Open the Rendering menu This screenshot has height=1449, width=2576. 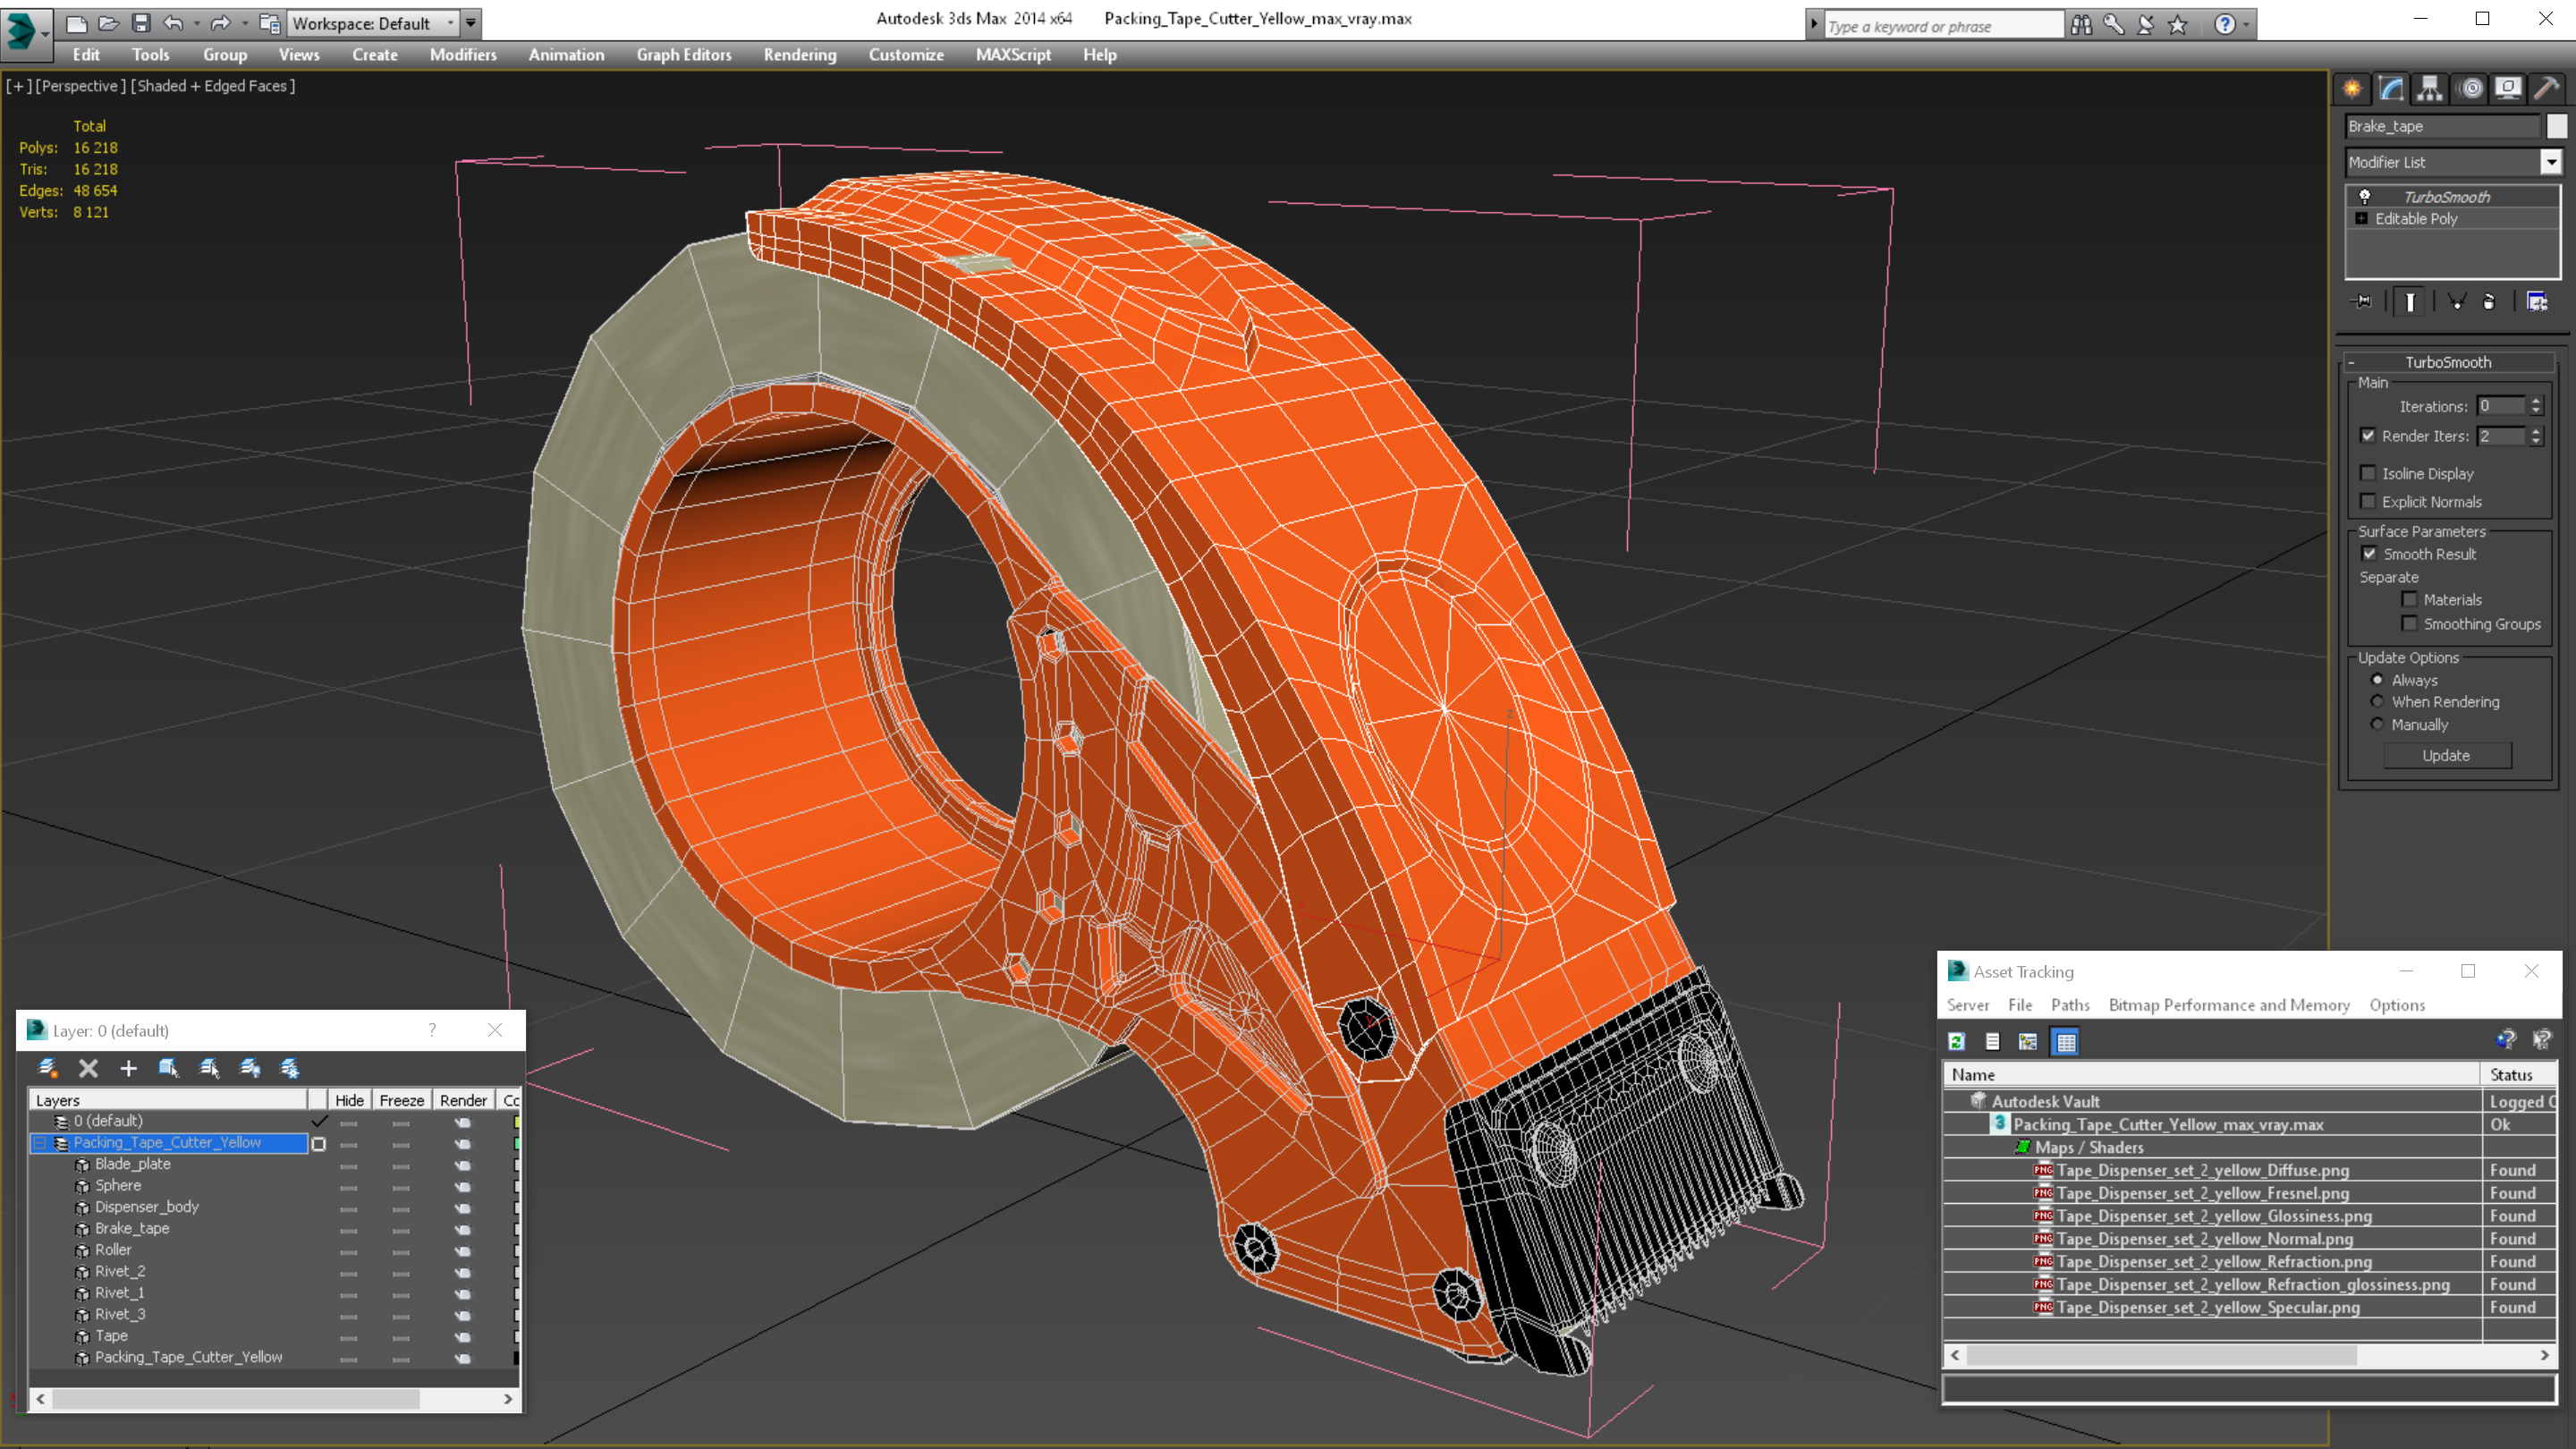click(x=799, y=55)
